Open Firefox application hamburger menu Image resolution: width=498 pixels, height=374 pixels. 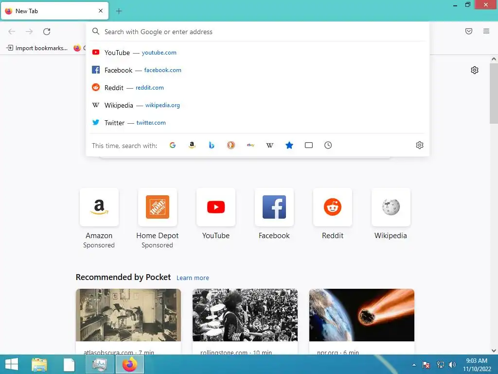pyautogui.click(x=486, y=31)
